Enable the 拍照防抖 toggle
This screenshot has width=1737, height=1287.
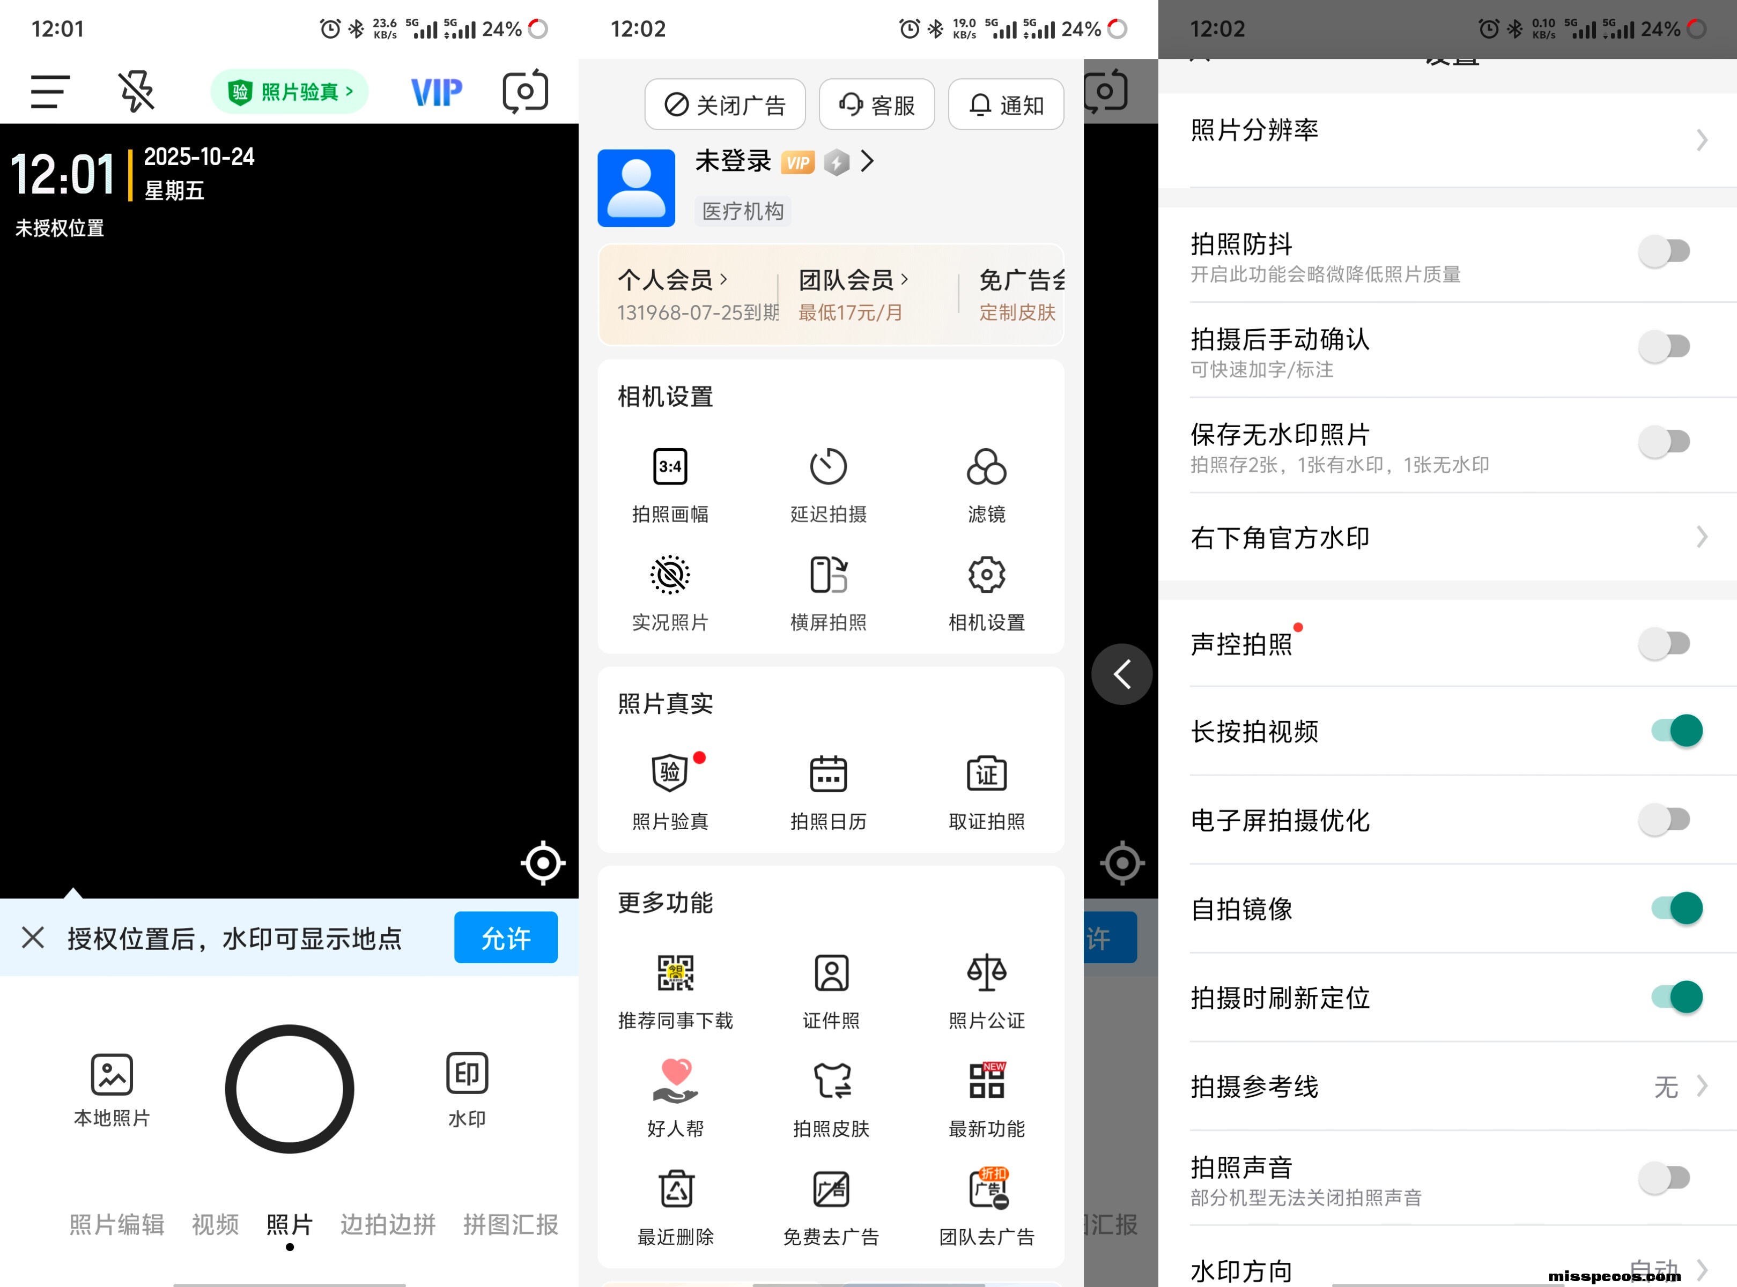click(x=1665, y=251)
